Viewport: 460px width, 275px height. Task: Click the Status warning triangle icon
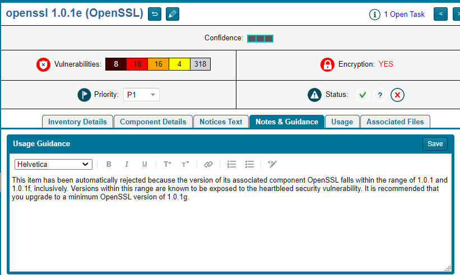coord(314,95)
